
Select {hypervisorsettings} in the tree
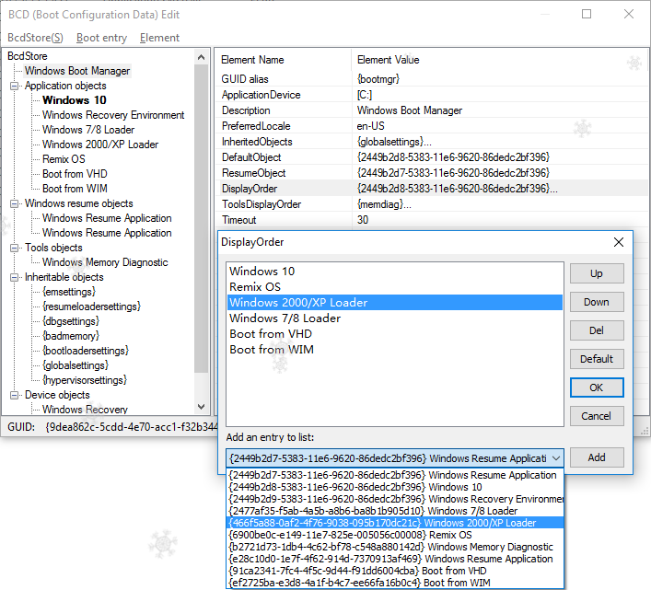tap(85, 380)
